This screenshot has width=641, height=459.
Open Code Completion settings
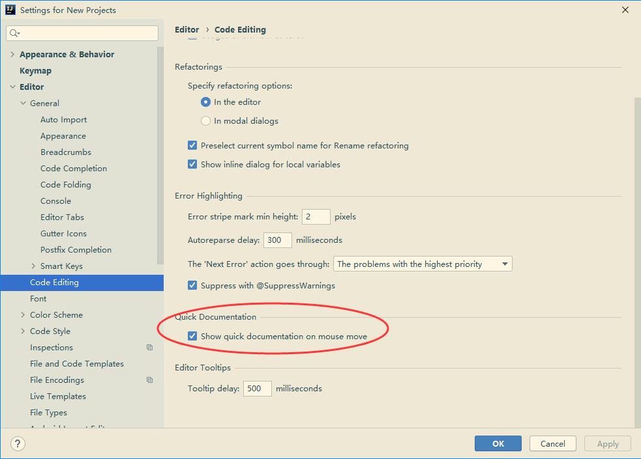pos(74,169)
